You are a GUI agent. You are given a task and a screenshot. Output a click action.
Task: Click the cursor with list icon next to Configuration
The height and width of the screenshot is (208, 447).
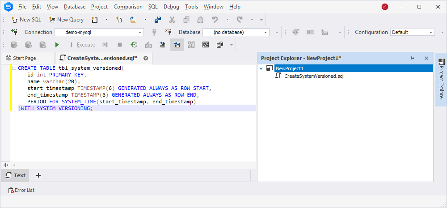[x=325, y=32]
